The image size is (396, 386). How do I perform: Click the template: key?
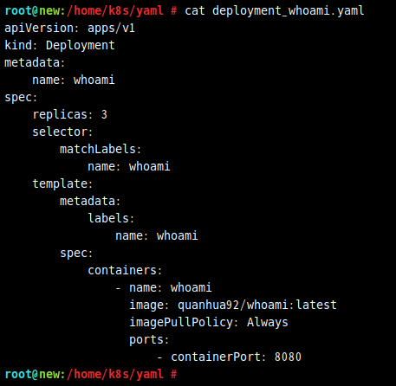62,183
